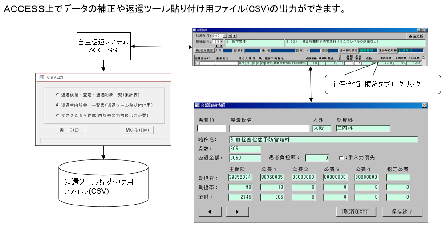Screen dimensions: 446x233
Task: Click the 患者氏名 input field
Action: [x=269, y=128]
